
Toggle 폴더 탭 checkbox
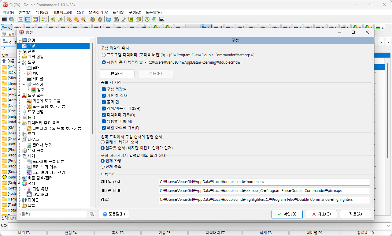pyautogui.click(x=104, y=102)
